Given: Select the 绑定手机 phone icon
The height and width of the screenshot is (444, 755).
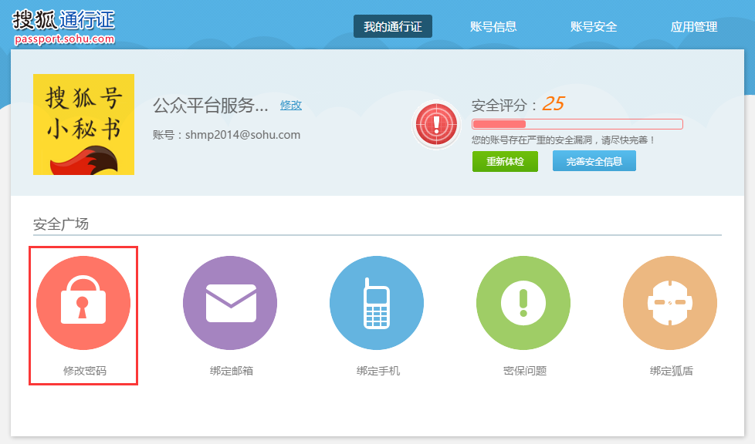Looking at the screenshot, I should point(377,303).
